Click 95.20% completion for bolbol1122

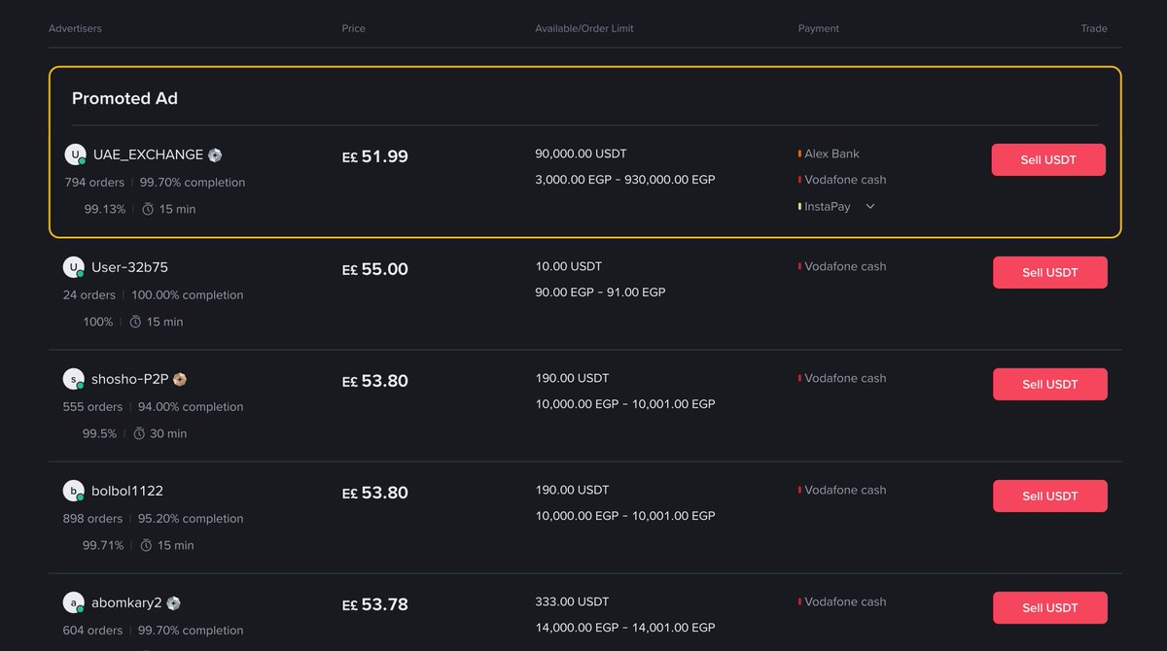pyautogui.click(x=191, y=518)
